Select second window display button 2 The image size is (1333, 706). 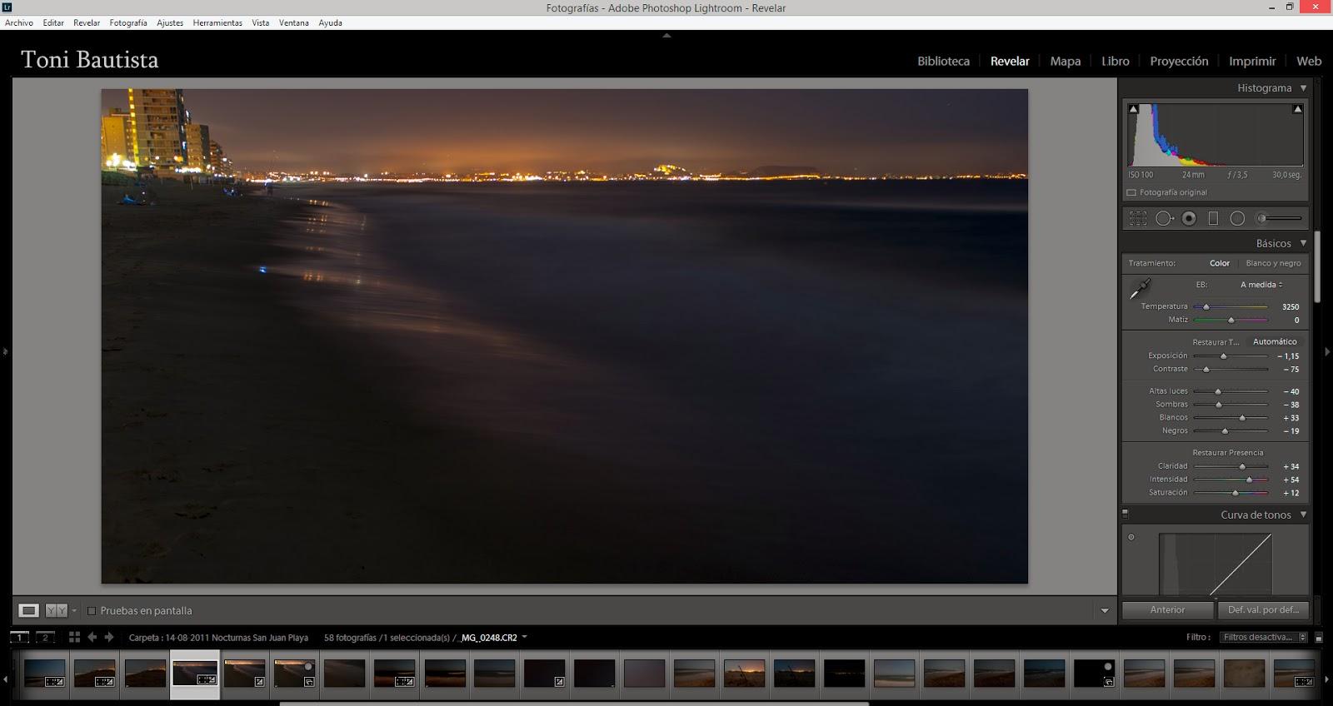(x=46, y=637)
